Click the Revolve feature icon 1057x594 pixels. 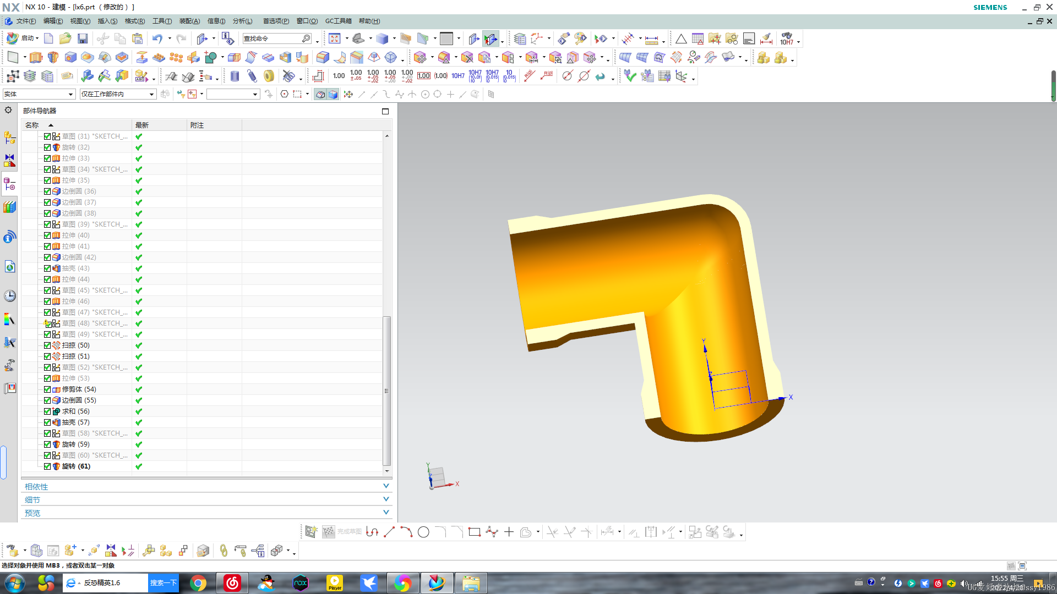pos(53,57)
